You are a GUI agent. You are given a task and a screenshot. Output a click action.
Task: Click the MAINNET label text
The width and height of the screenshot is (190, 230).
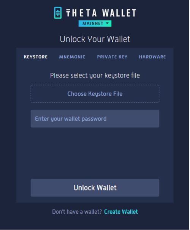point(93,24)
